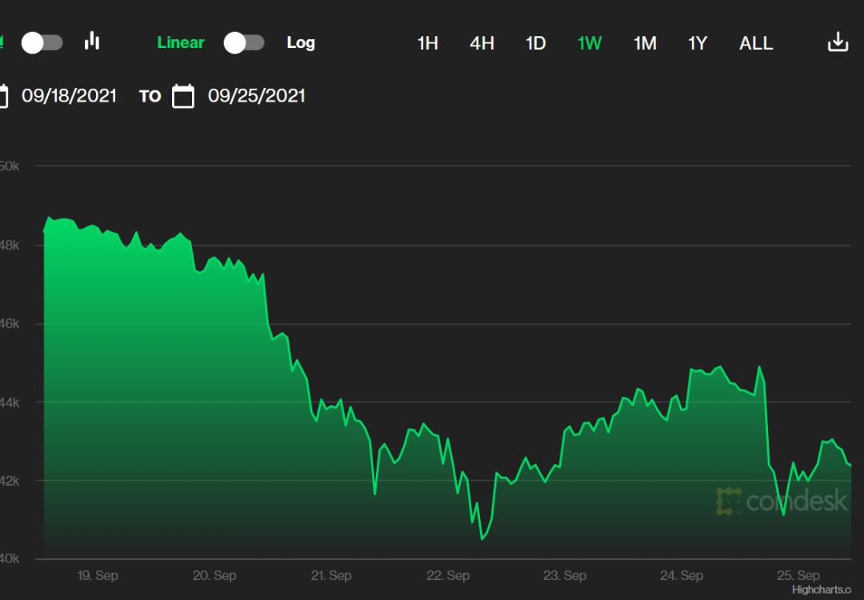The image size is (864, 600).
Task: Click the download chart data icon
Action: [x=838, y=42]
